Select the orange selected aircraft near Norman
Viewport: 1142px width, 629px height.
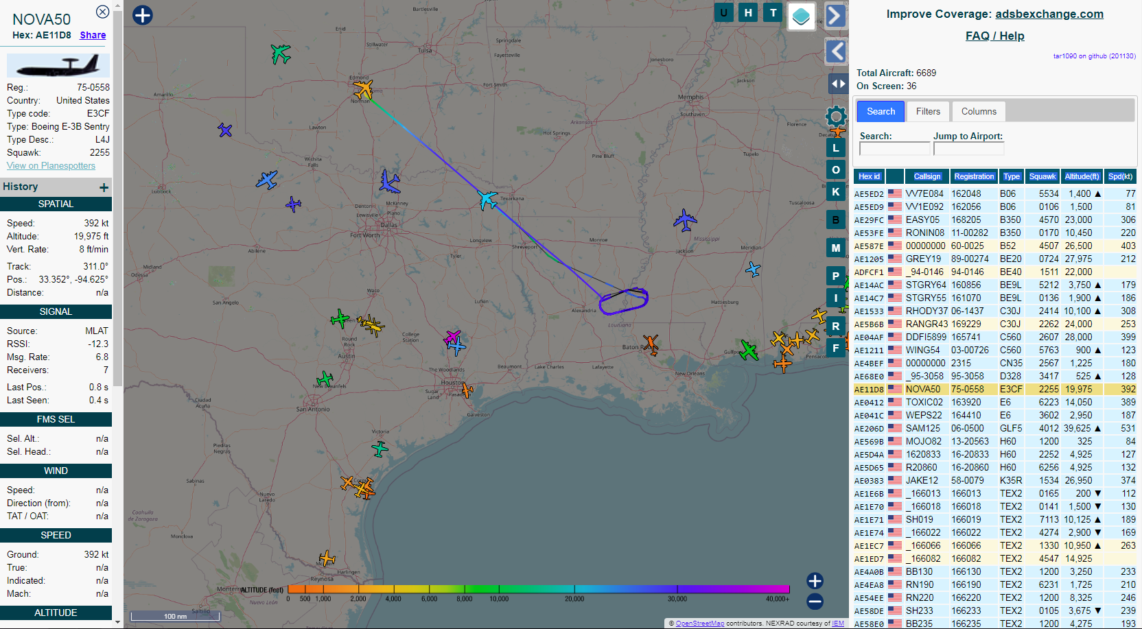pyautogui.click(x=363, y=89)
